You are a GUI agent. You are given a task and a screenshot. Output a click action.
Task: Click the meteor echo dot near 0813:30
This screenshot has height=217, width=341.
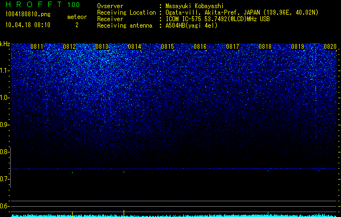(x=124, y=172)
